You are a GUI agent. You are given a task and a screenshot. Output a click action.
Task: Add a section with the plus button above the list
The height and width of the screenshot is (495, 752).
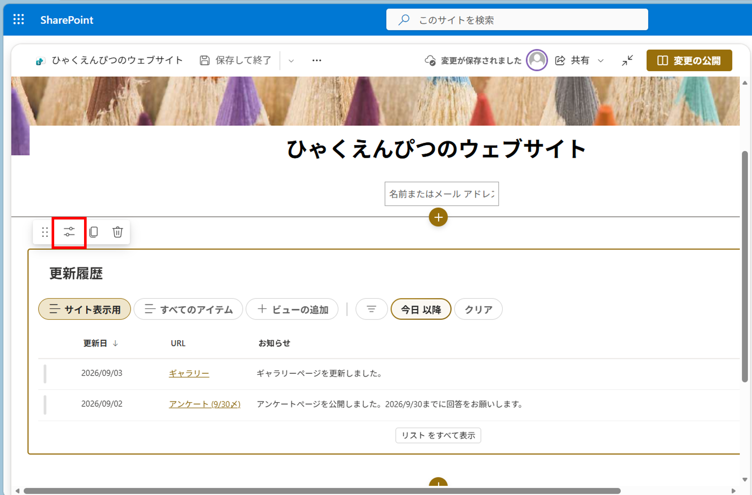point(438,217)
